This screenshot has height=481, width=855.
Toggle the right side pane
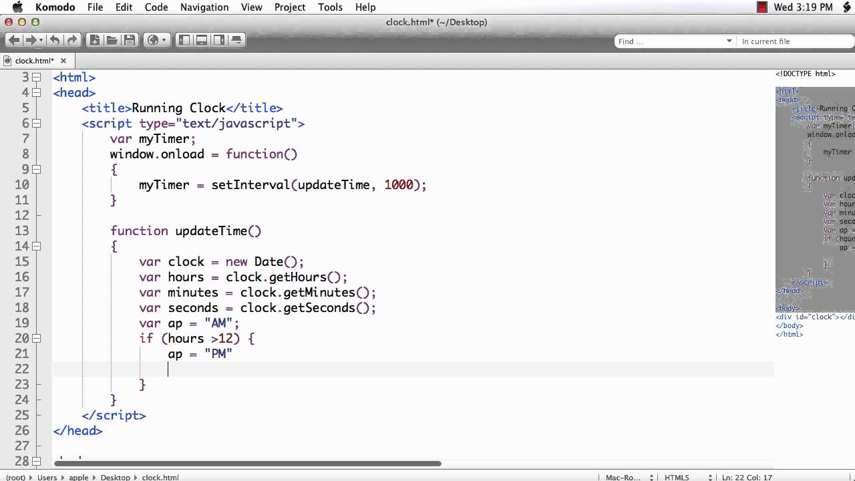point(218,40)
